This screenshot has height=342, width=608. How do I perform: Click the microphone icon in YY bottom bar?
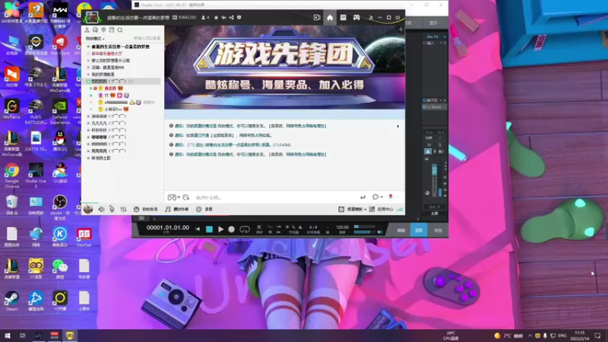click(x=112, y=209)
